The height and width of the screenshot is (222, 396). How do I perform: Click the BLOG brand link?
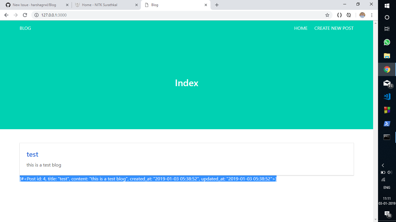[x=25, y=28]
